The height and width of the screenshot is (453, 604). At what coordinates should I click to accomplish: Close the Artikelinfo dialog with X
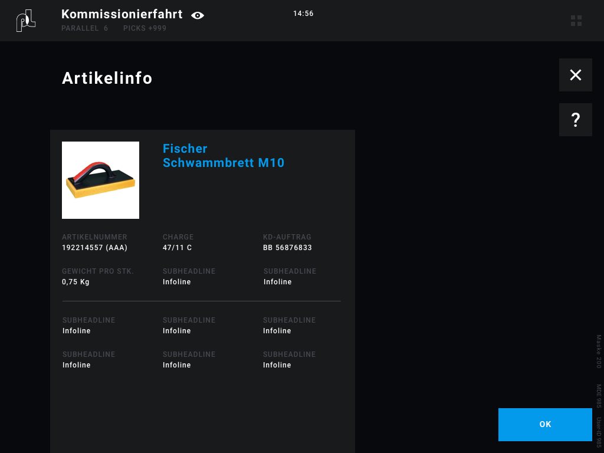point(576,75)
